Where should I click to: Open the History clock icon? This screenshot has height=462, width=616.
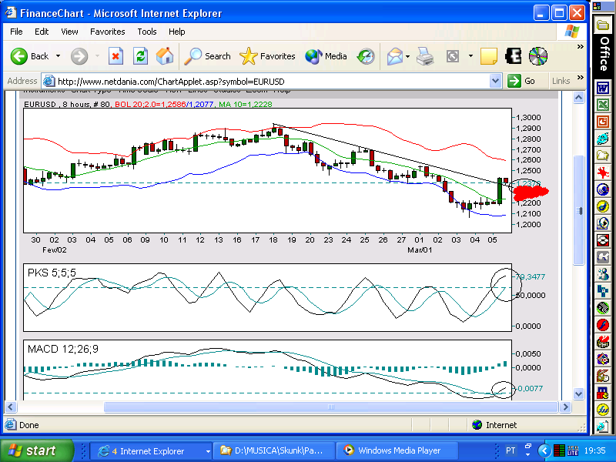tap(366, 56)
